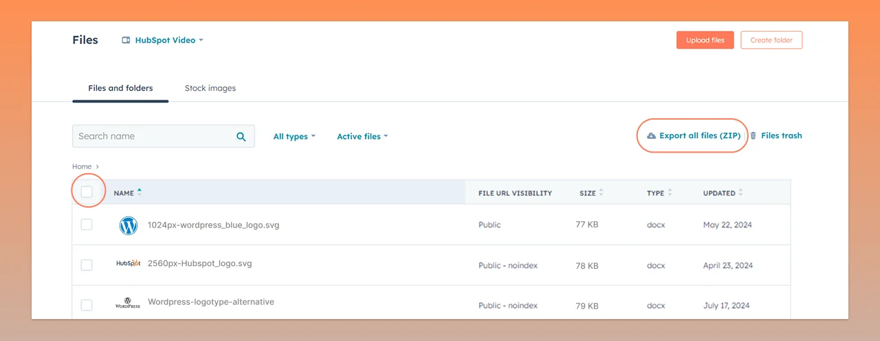Screen dimensions: 880x341
Task: Tick the select-all checkbox in the header
Action: [x=87, y=192]
